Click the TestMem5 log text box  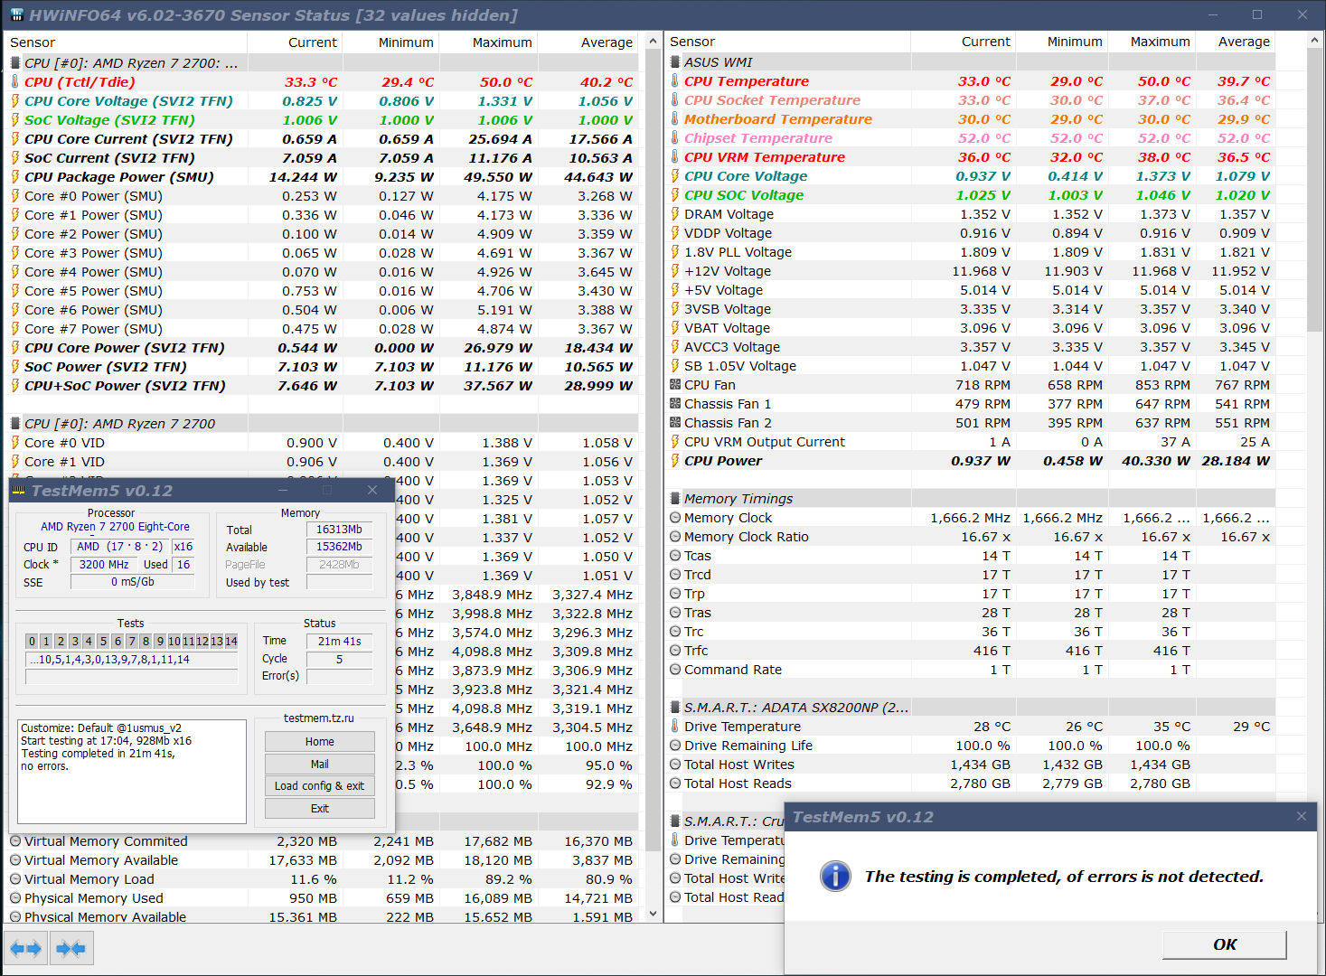click(x=132, y=772)
